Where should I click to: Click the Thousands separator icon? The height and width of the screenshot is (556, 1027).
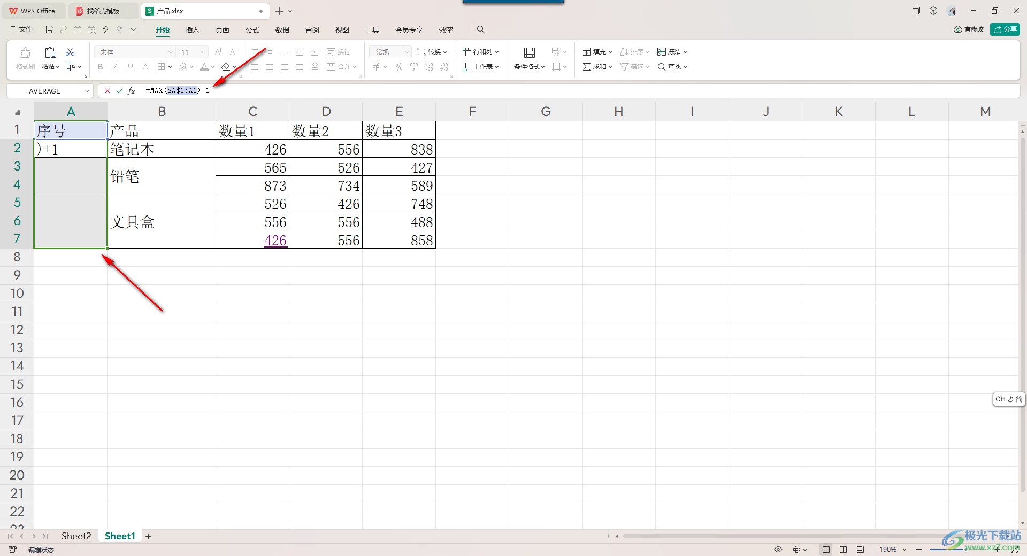point(414,67)
